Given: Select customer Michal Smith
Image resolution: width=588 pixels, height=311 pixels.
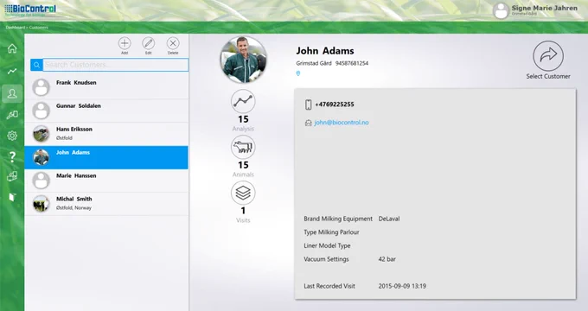Looking at the screenshot, I should pyautogui.click(x=106, y=204).
